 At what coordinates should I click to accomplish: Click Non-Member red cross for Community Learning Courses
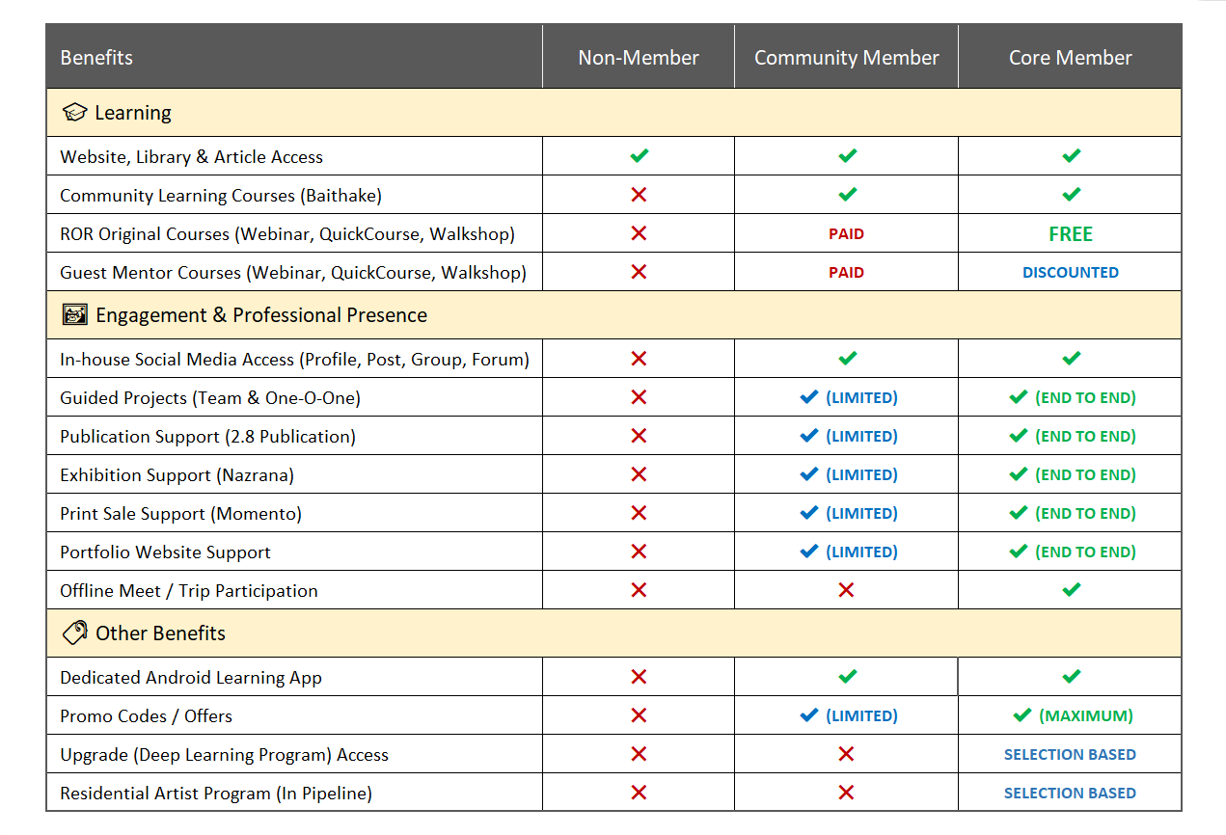[x=639, y=195]
